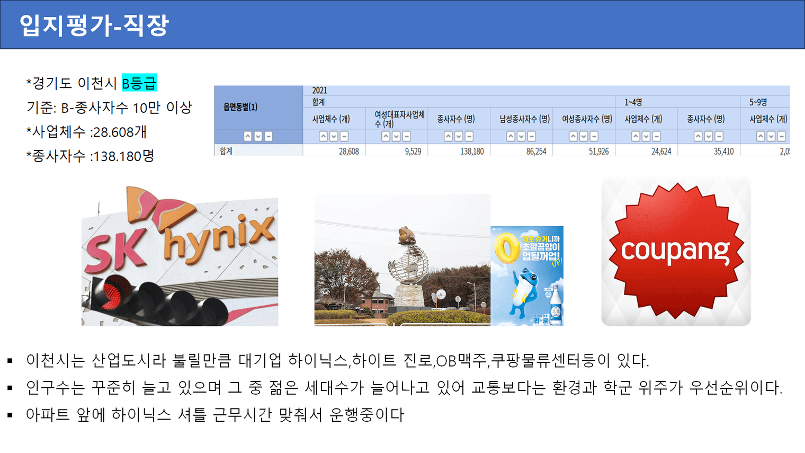
Task: Click minus icon under 합계 사업체수 (개)
Action: pyautogui.click(x=344, y=136)
